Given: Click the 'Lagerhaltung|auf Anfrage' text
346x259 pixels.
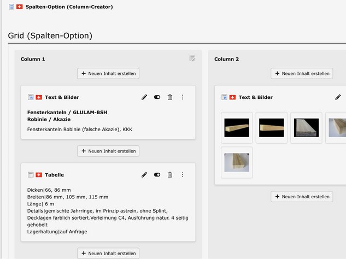Looking at the screenshot, I should [57, 232].
